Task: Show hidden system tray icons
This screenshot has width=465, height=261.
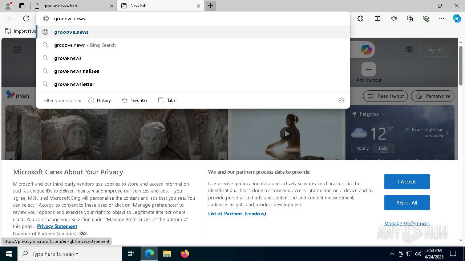Action: click(x=392, y=254)
